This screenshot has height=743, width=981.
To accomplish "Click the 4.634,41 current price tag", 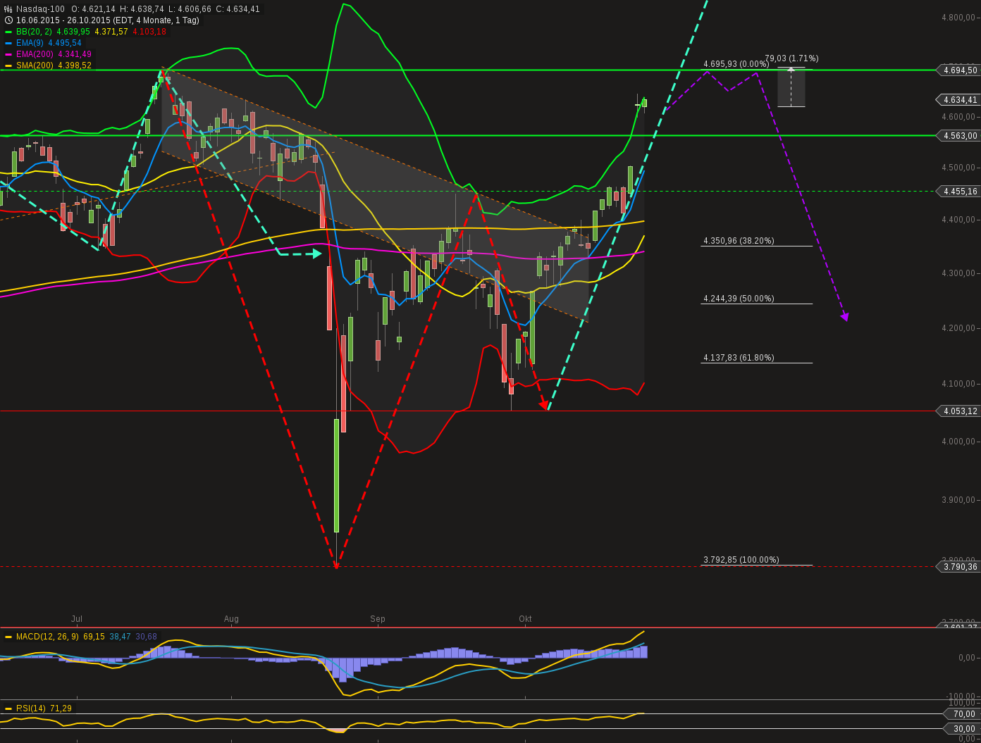I will tap(958, 99).
